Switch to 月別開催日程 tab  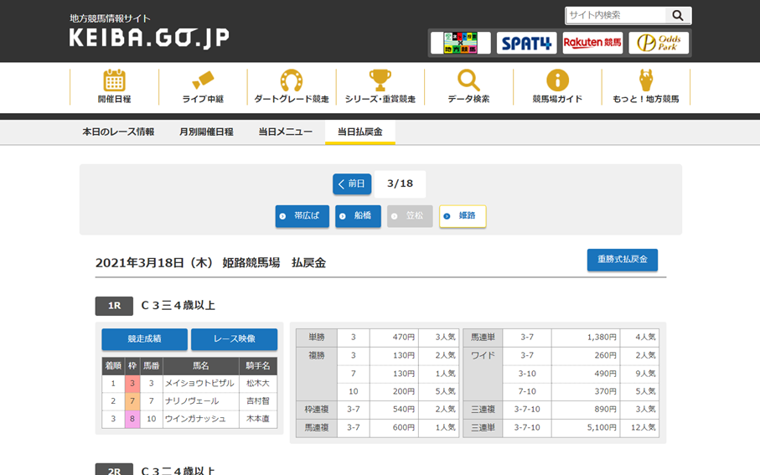[x=206, y=132]
